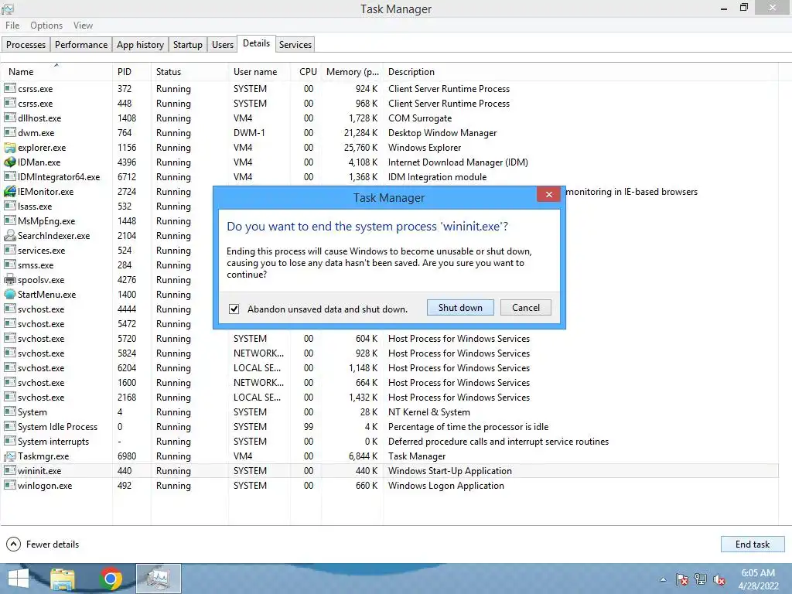
Task: Click the StartMenu.exe globe icon
Action: 9,294
